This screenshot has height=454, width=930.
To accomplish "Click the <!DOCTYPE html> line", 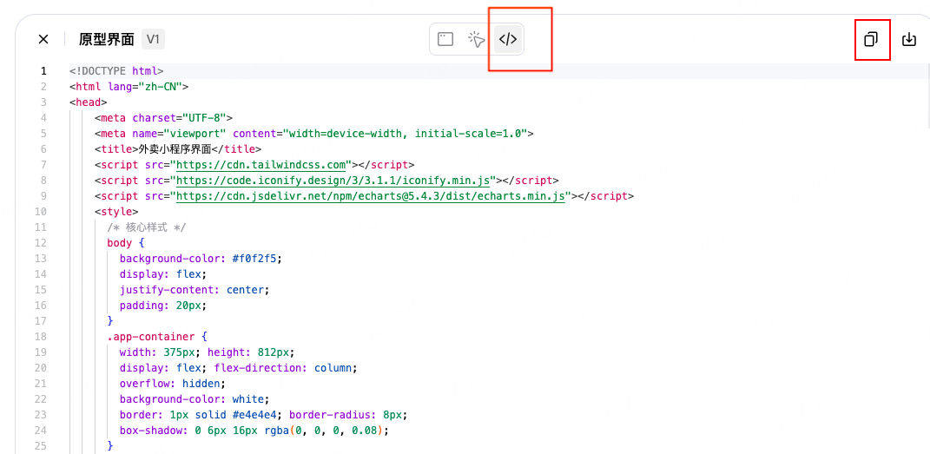I will (116, 71).
